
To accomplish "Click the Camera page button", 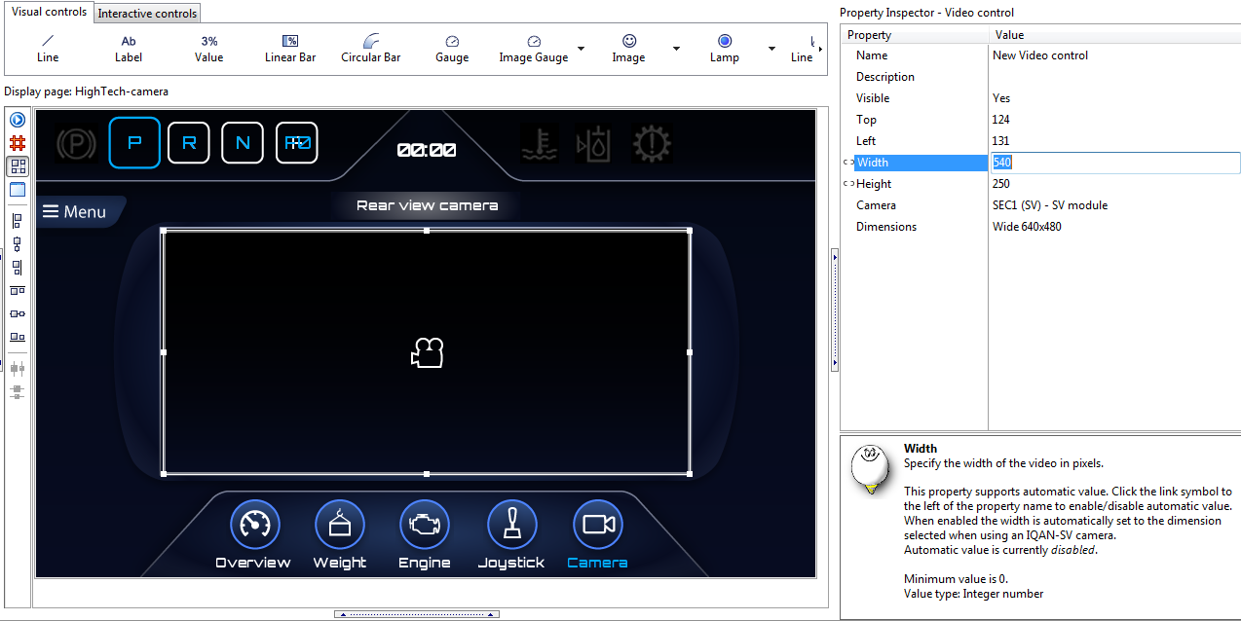I will pyautogui.click(x=597, y=534).
